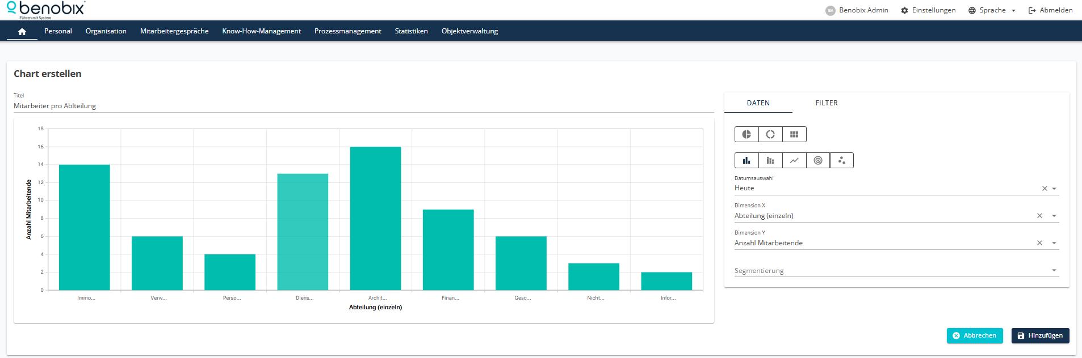Image resolution: width=1082 pixels, height=358 pixels.
Task: Clear the Datumsauswahl value Heute
Action: [1045, 189]
